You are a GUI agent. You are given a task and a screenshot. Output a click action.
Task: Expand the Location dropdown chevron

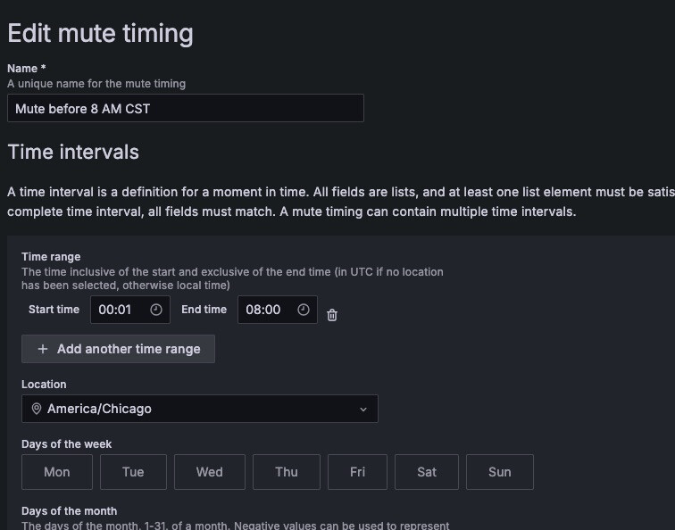[x=363, y=410]
